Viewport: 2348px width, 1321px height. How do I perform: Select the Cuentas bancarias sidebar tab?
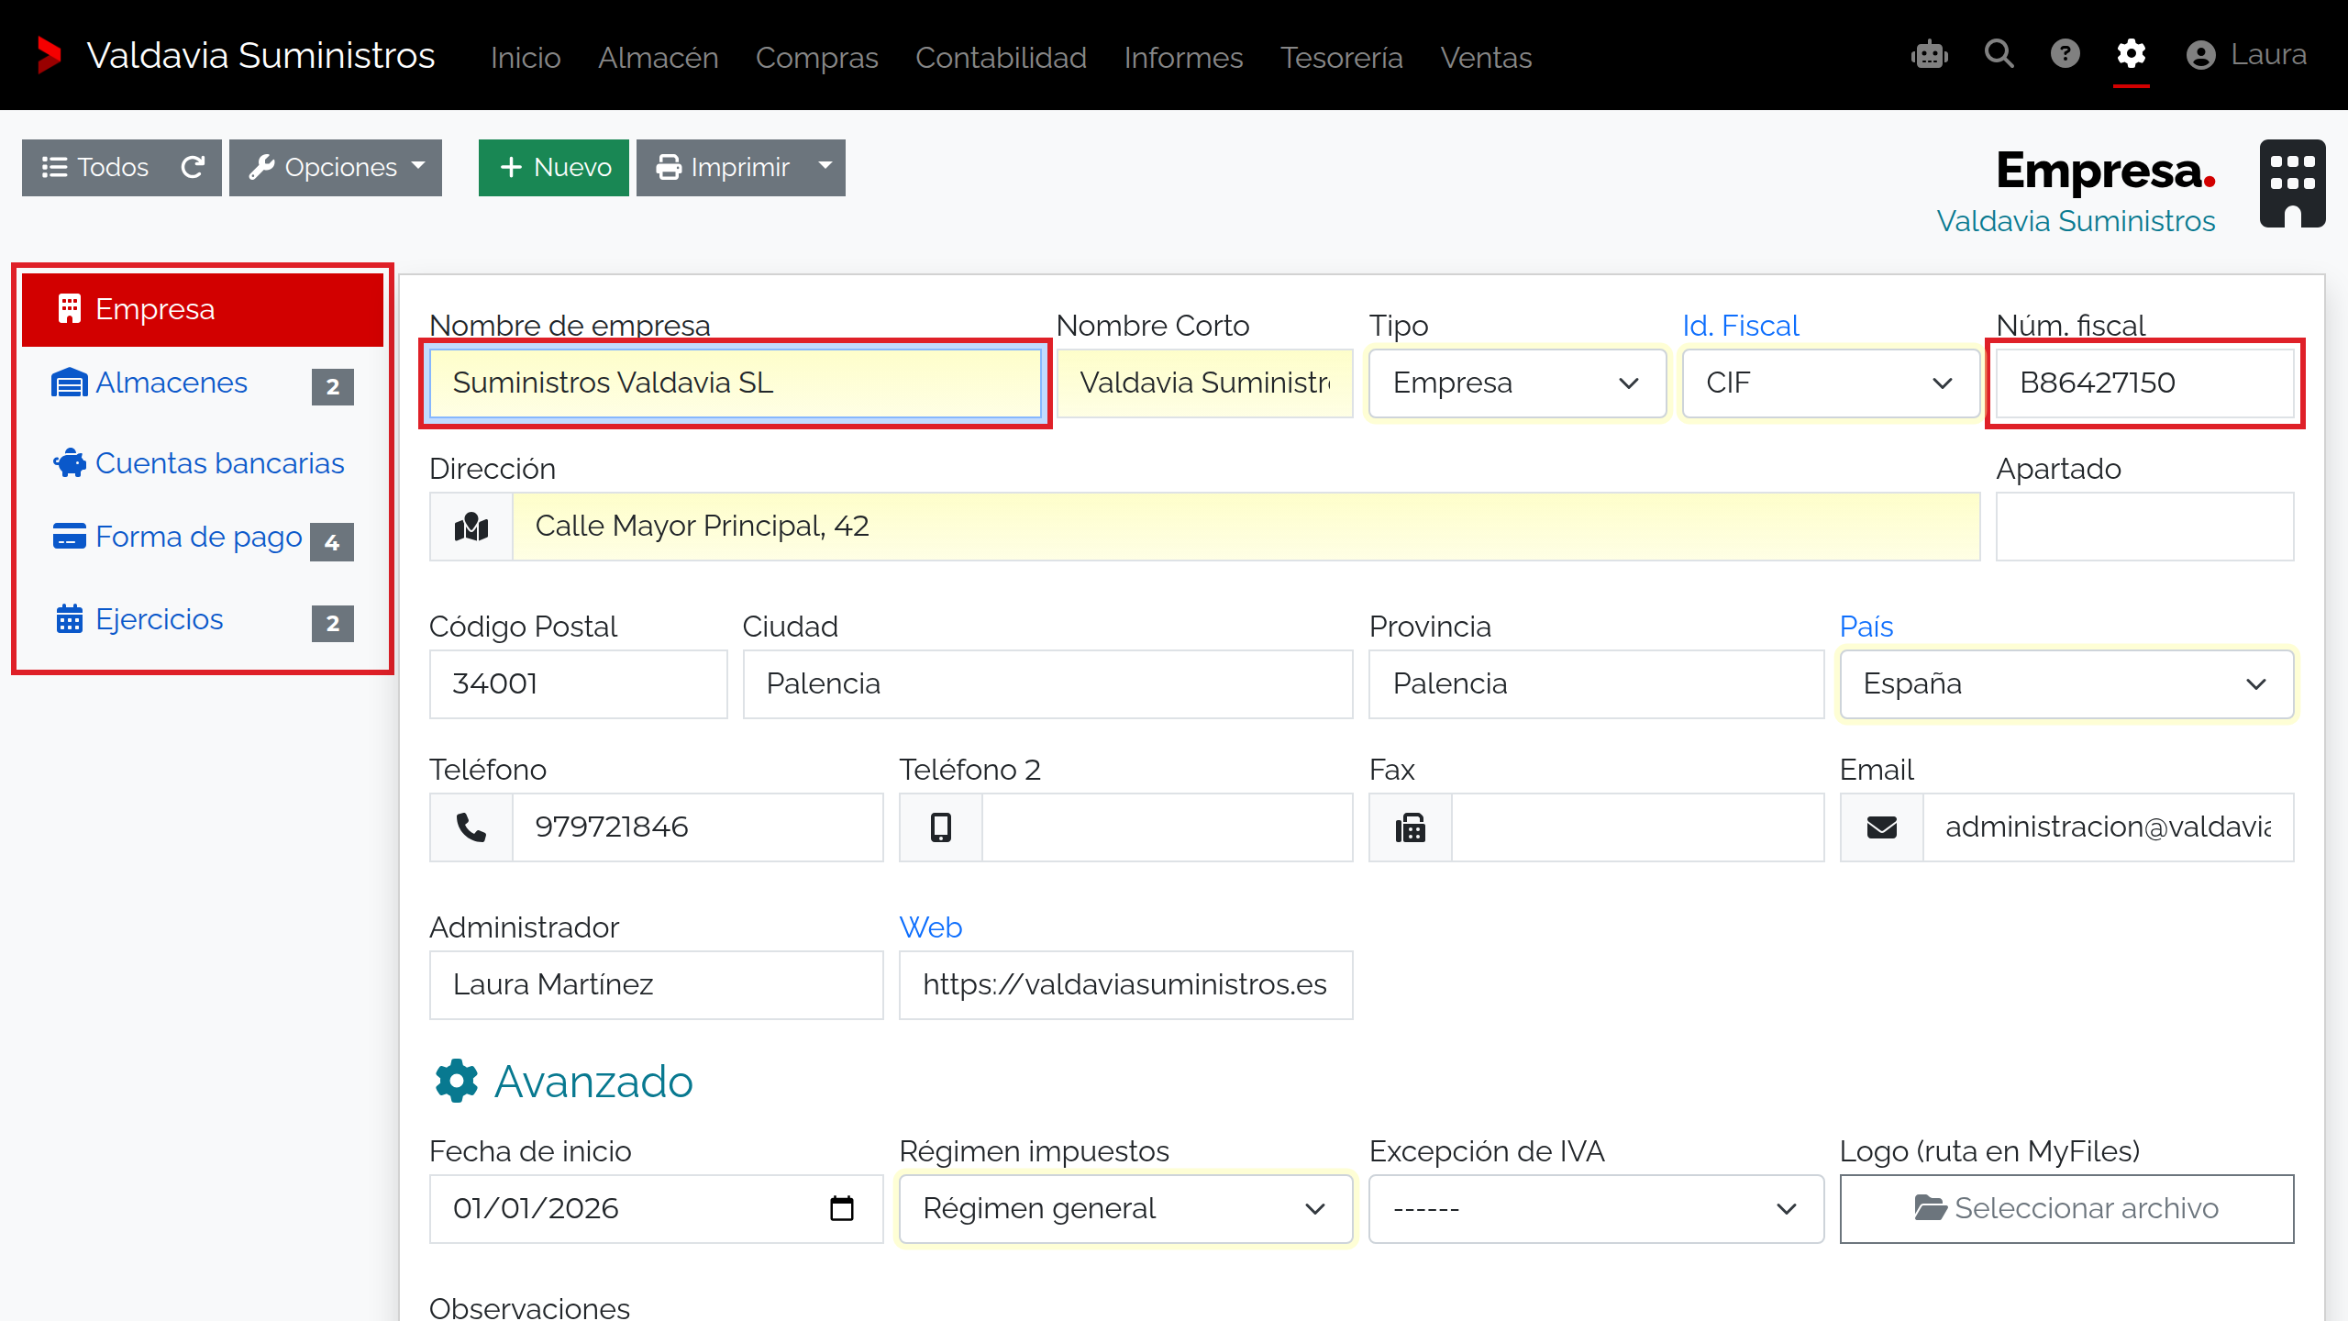click(x=202, y=463)
